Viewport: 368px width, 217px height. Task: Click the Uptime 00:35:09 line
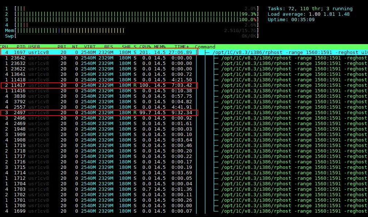pos(291,19)
